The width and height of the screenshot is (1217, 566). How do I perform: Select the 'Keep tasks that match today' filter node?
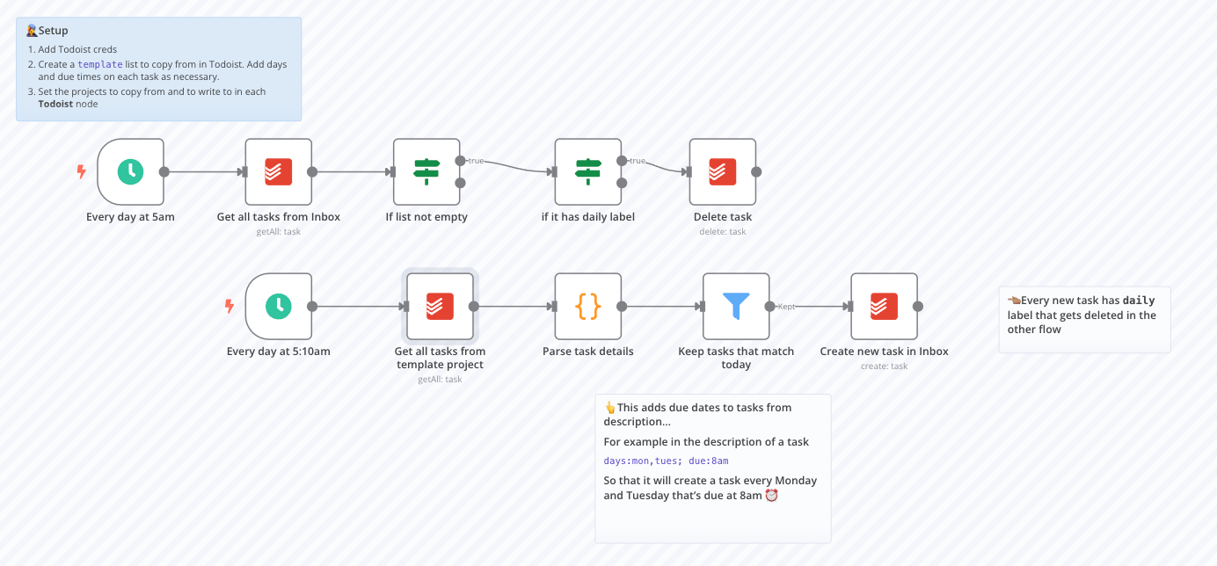click(736, 306)
